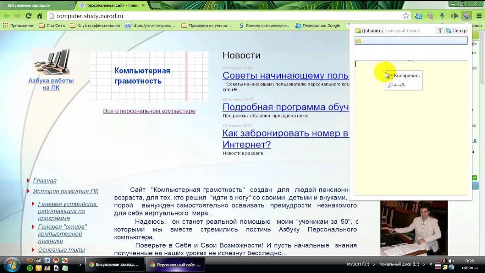Image resolution: width=485 pixels, height=273 pixels.
Task: Launch Firefox from the quick launch bar
Action: pyautogui.click(x=30, y=260)
